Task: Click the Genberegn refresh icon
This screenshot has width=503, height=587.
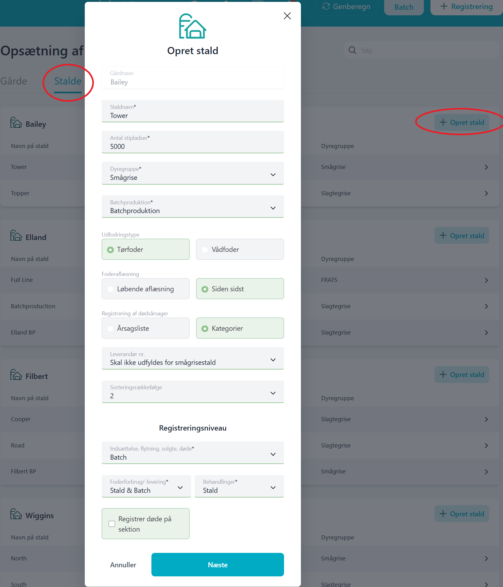Action: coord(326,7)
